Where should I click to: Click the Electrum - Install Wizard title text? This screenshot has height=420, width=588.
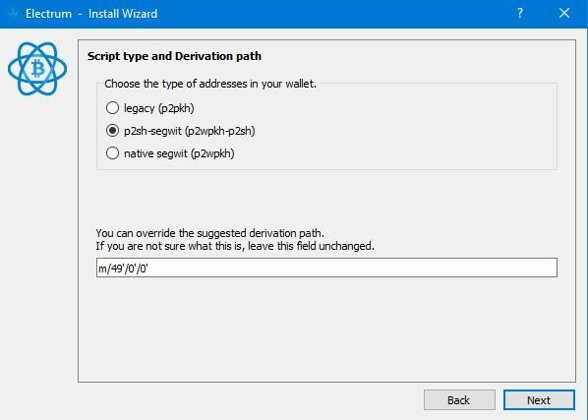click(x=91, y=14)
